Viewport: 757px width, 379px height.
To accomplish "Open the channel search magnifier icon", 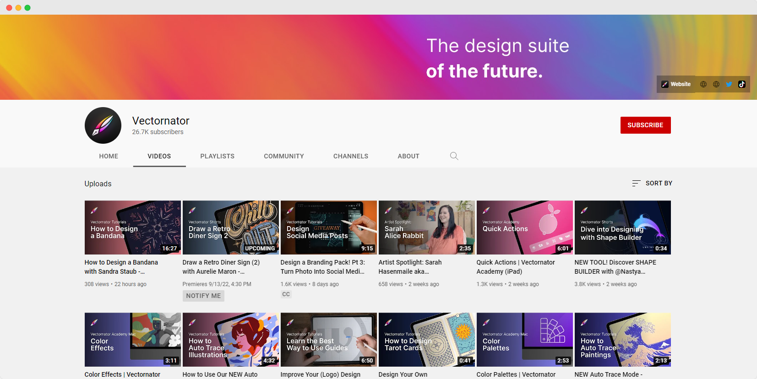I will click(x=454, y=156).
